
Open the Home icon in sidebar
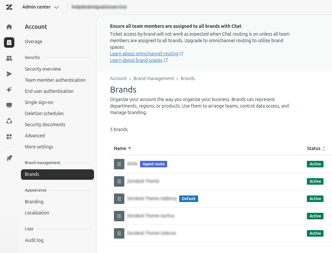click(9, 27)
